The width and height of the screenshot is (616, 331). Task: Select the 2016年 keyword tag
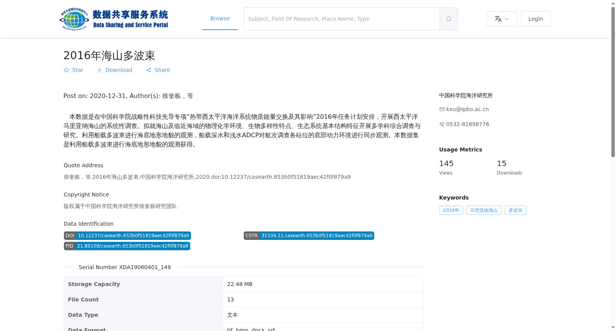pyautogui.click(x=451, y=210)
